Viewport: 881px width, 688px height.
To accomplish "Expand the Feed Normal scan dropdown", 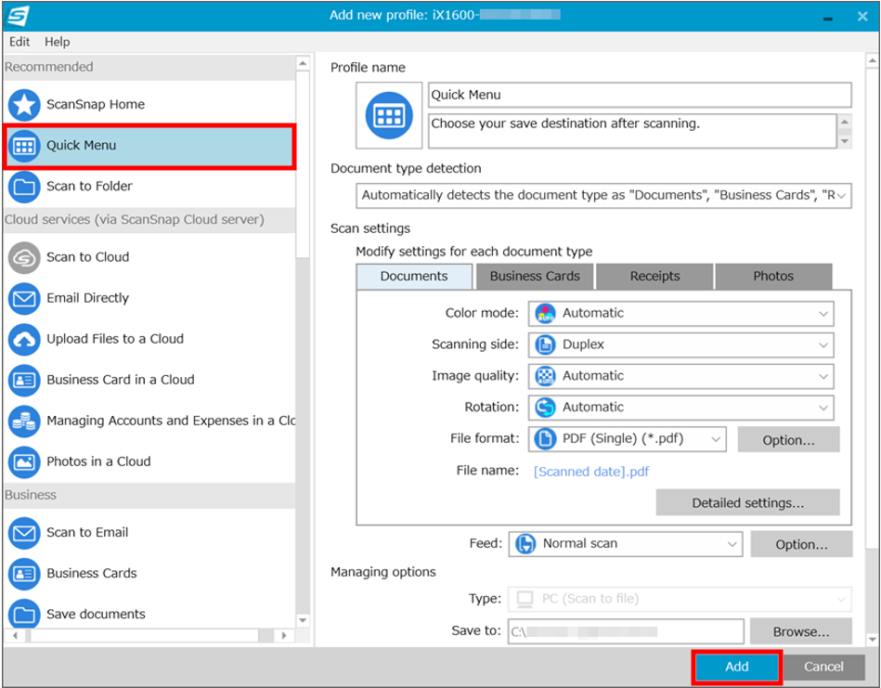I will 626,544.
